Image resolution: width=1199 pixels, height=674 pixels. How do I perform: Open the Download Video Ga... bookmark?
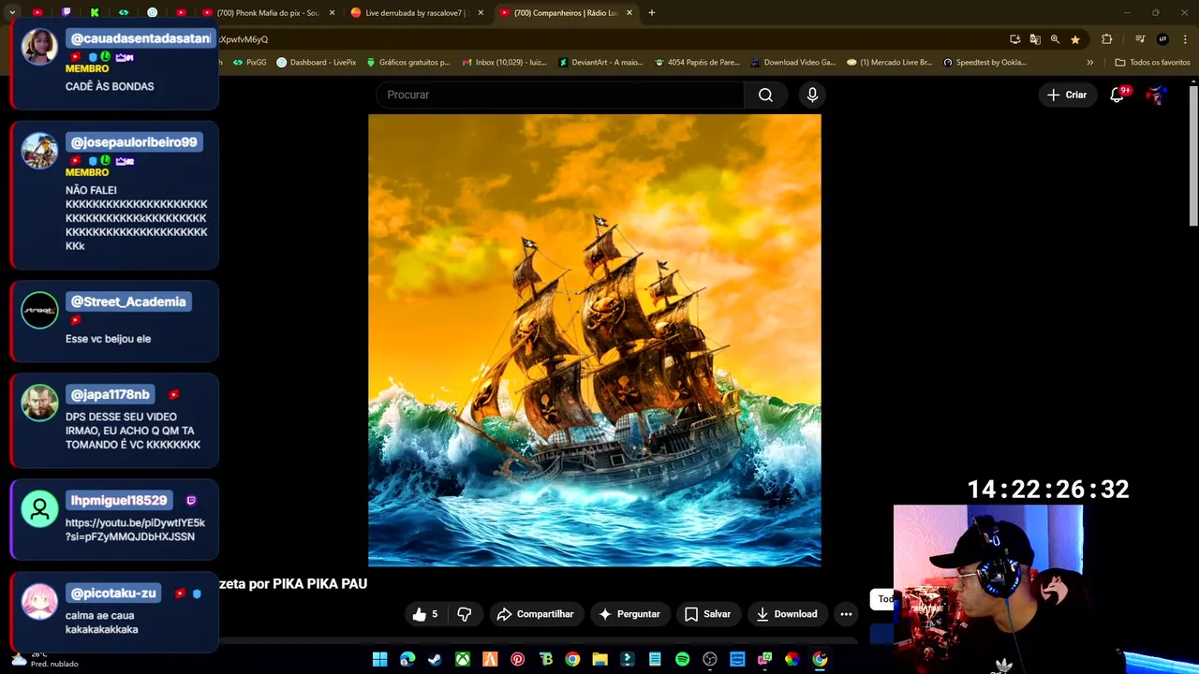793,63
